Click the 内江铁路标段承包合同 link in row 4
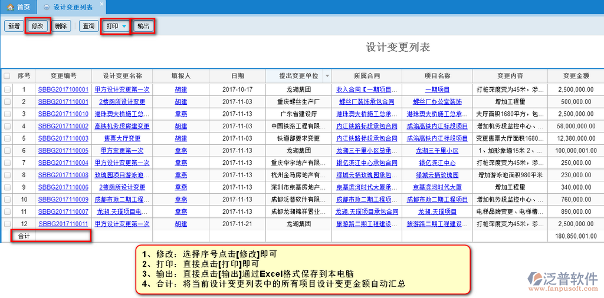Image resolution: width=604 pixels, height=298 pixels. [365, 126]
